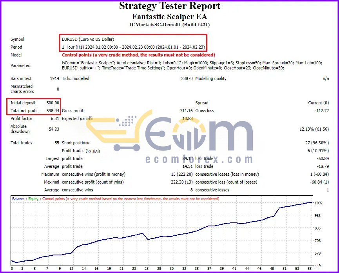
Task: Click the Gross loss -112.72 value
Action: [322, 111]
